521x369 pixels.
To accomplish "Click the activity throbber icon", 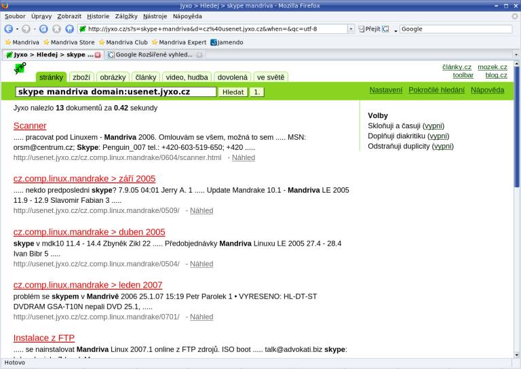I will (x=515, y=16).
